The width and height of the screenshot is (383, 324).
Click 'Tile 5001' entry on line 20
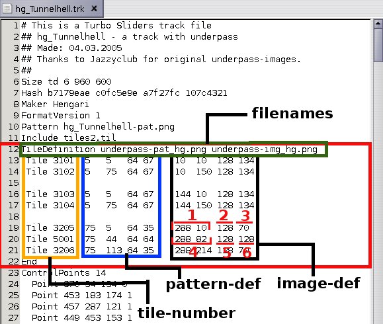coord(50,239)
